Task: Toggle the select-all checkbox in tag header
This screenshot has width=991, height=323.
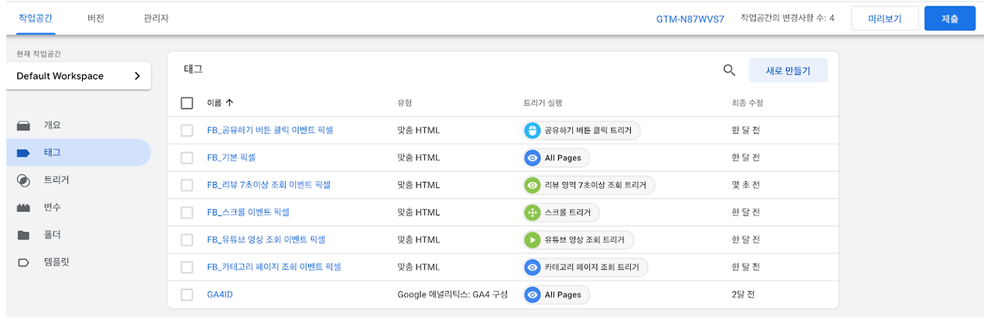Action: pyautogui.click(x=187, y=102)
